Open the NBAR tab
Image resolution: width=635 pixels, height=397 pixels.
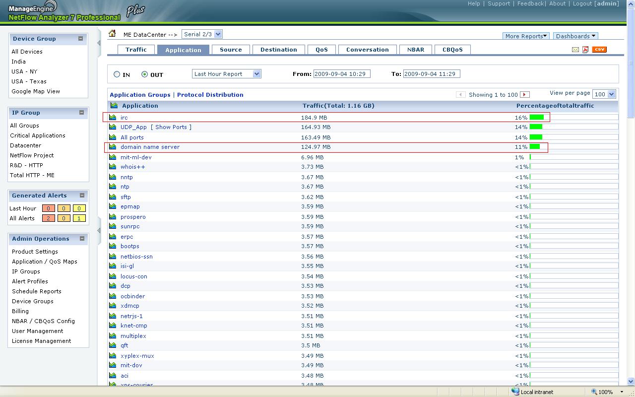click(416, 50)
